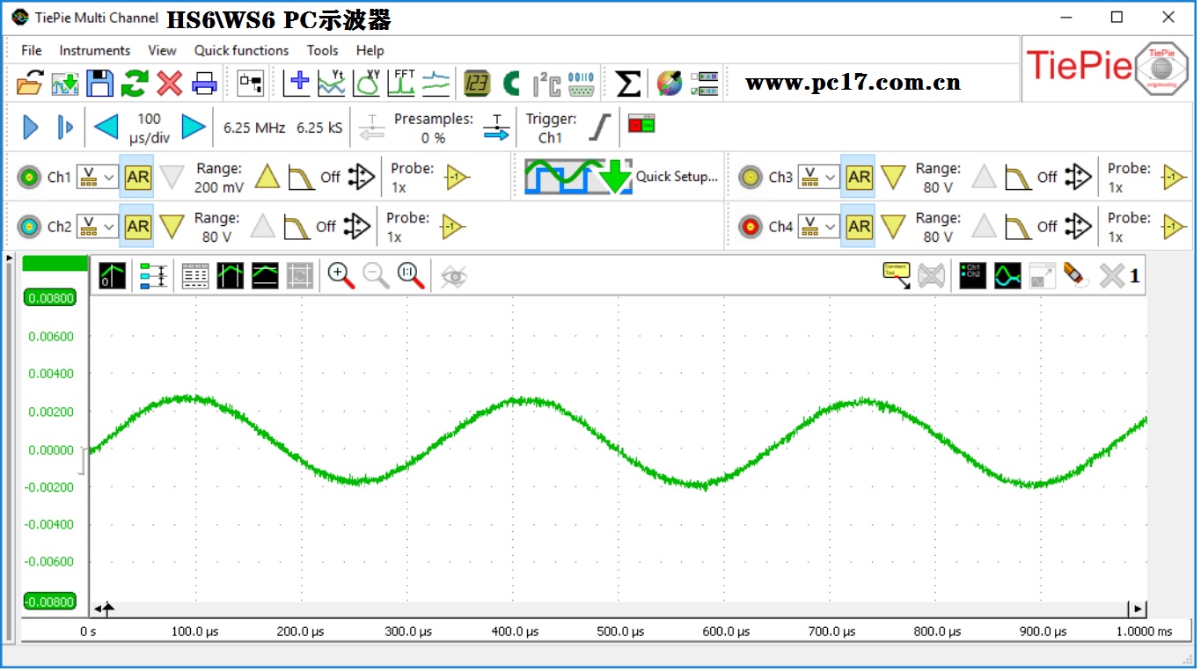The height and width of the screenshot is (671, 1201).
Task: Toggle the Ch4 channel enable indicator
Action: pyautogui.click(x=750, y=227)
